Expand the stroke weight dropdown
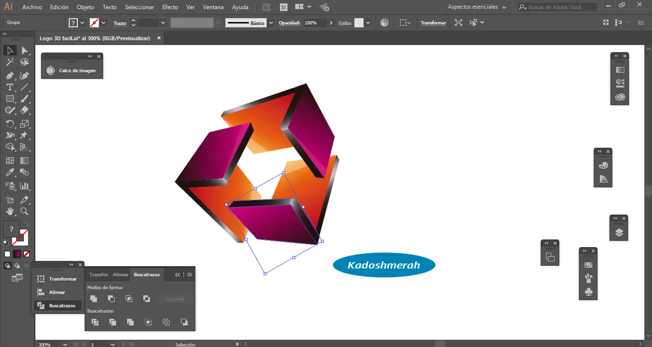 pyautogui.click(x=163, y=23)
